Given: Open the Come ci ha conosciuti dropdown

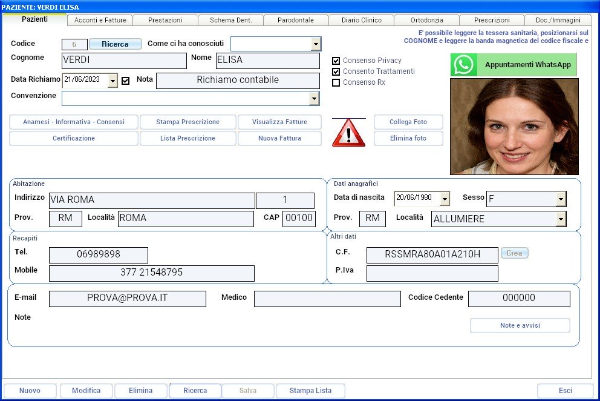Looking at the screenshot, I should (x=316, y=44).
